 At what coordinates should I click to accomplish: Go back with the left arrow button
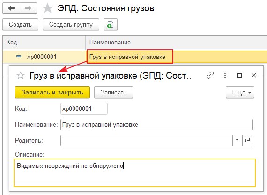pos(11,8)
